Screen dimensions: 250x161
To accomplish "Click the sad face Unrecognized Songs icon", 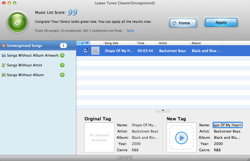I will point(4,46).
